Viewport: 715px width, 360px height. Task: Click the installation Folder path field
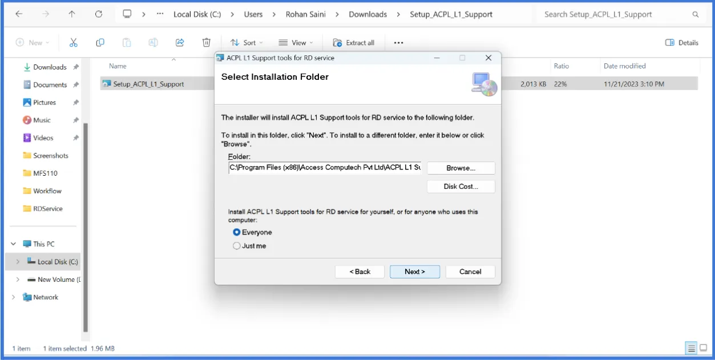coord(325,168)
